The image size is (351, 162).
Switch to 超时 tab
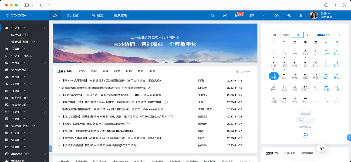coord(140,71)
